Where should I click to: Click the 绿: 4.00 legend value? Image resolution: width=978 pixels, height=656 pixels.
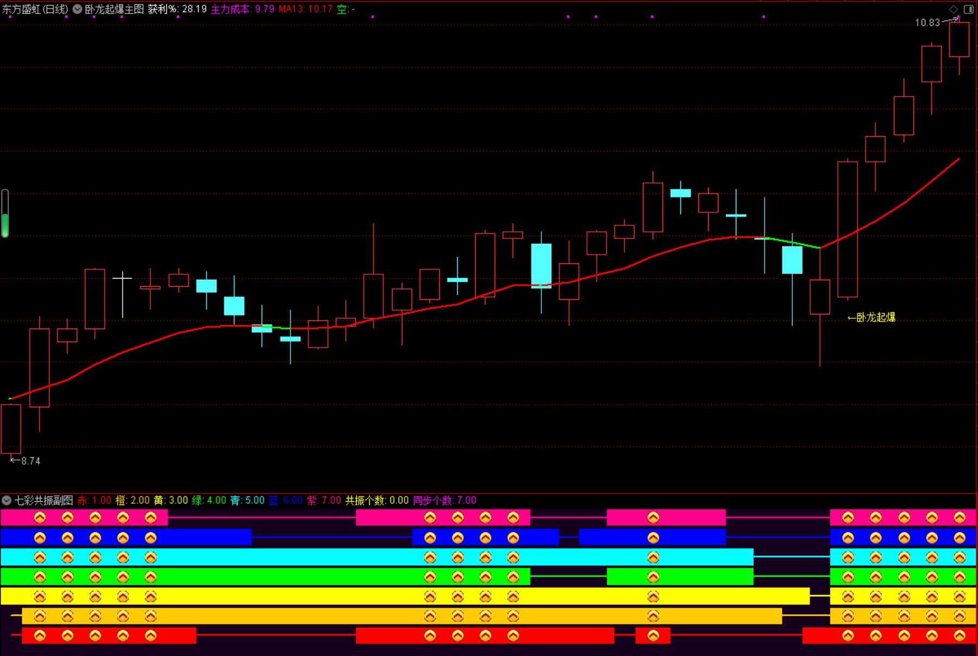pyautogui.click(x=209, y=500)
